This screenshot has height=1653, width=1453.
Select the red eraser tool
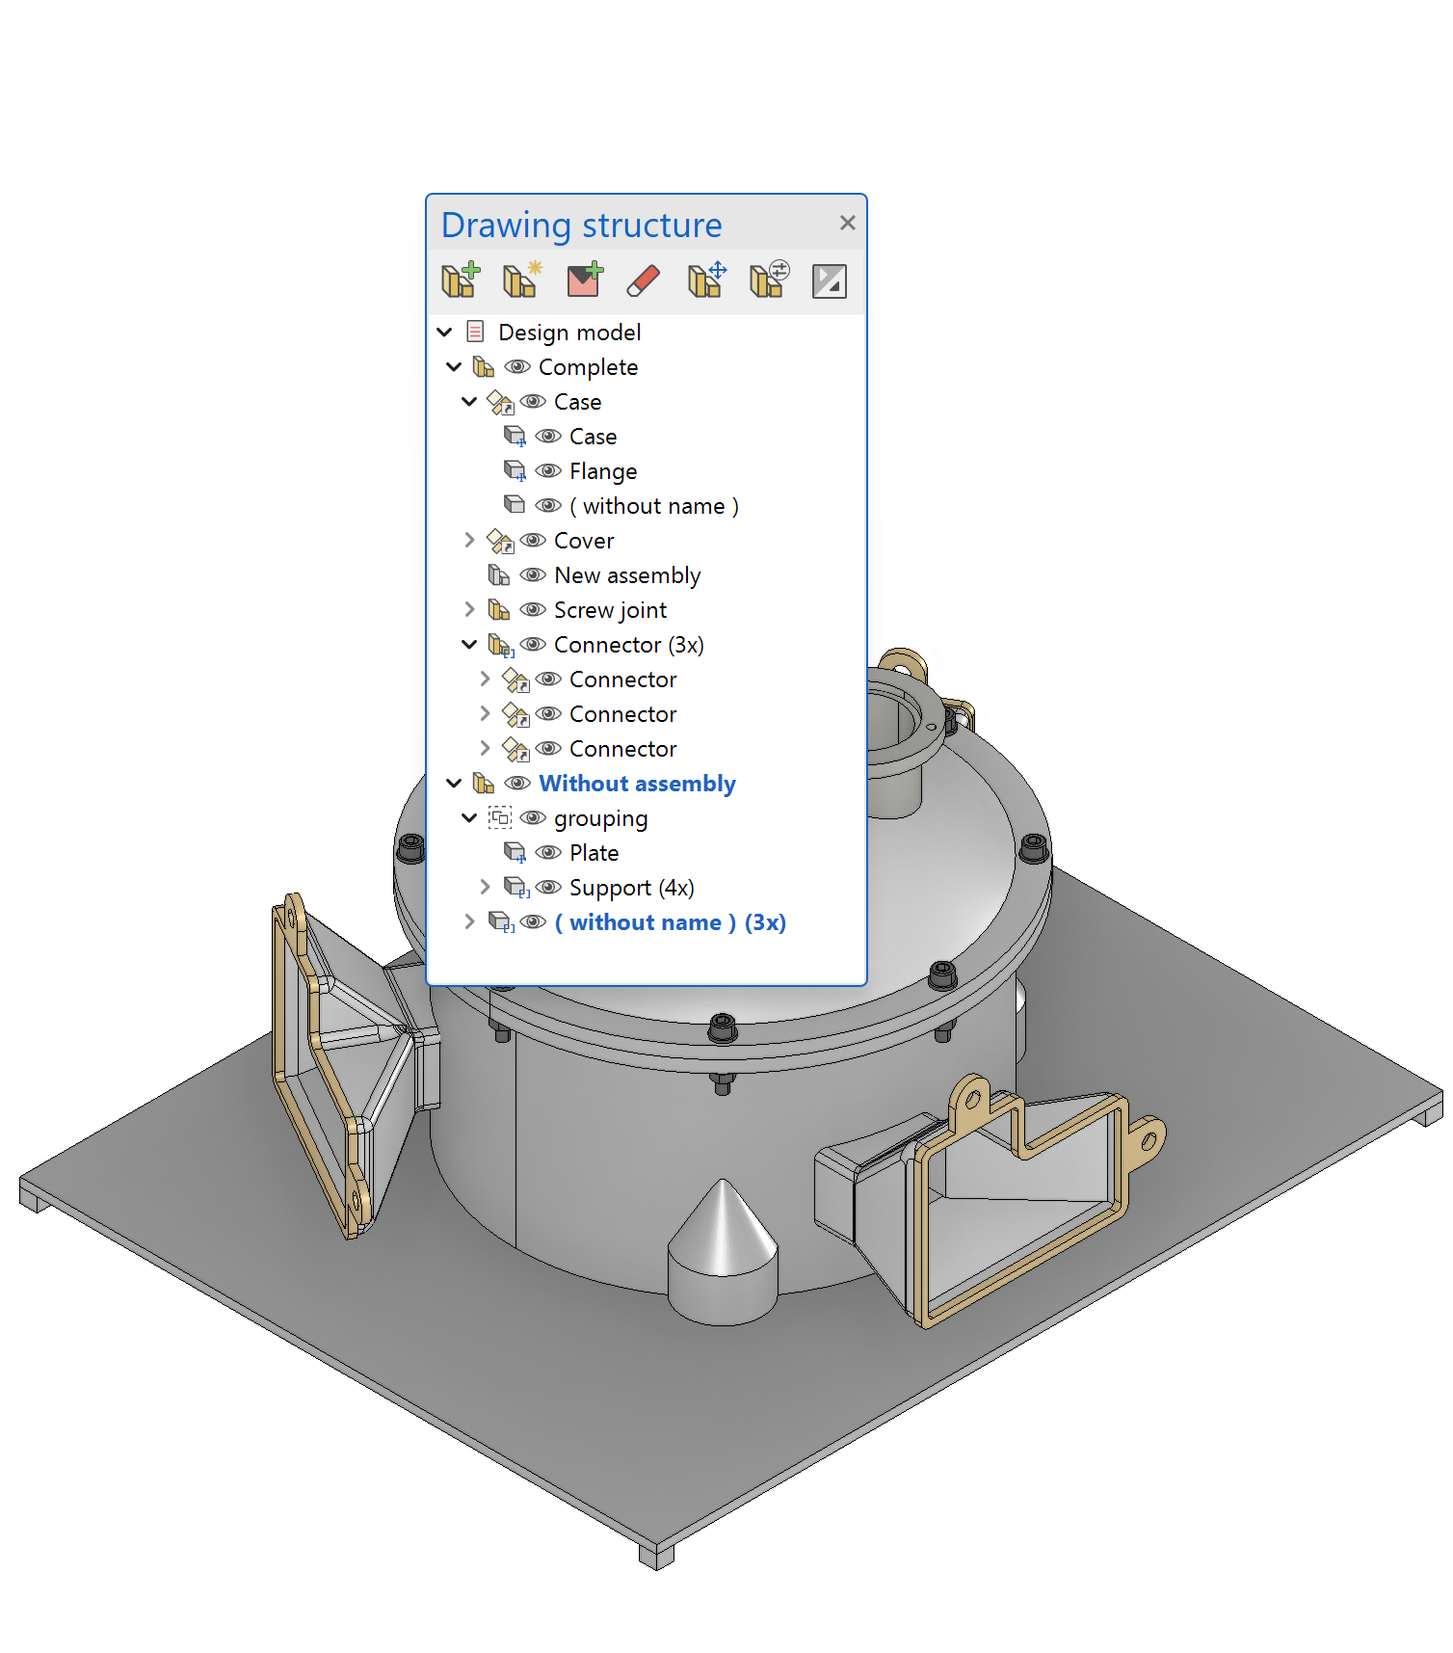[644, 280]
